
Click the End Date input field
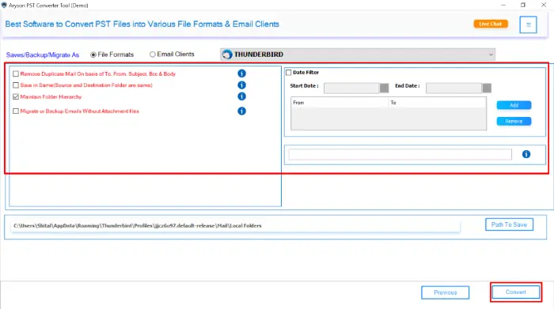point(453,88)
